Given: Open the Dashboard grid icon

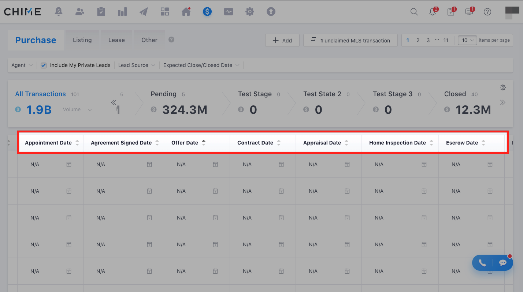Looking at the screenshot, I should (165, 12).
